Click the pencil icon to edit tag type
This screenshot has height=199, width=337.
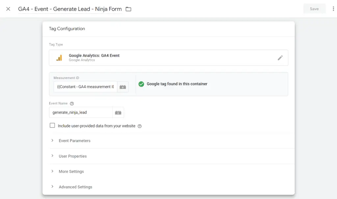pyautogui.click(x=280, y=58)
